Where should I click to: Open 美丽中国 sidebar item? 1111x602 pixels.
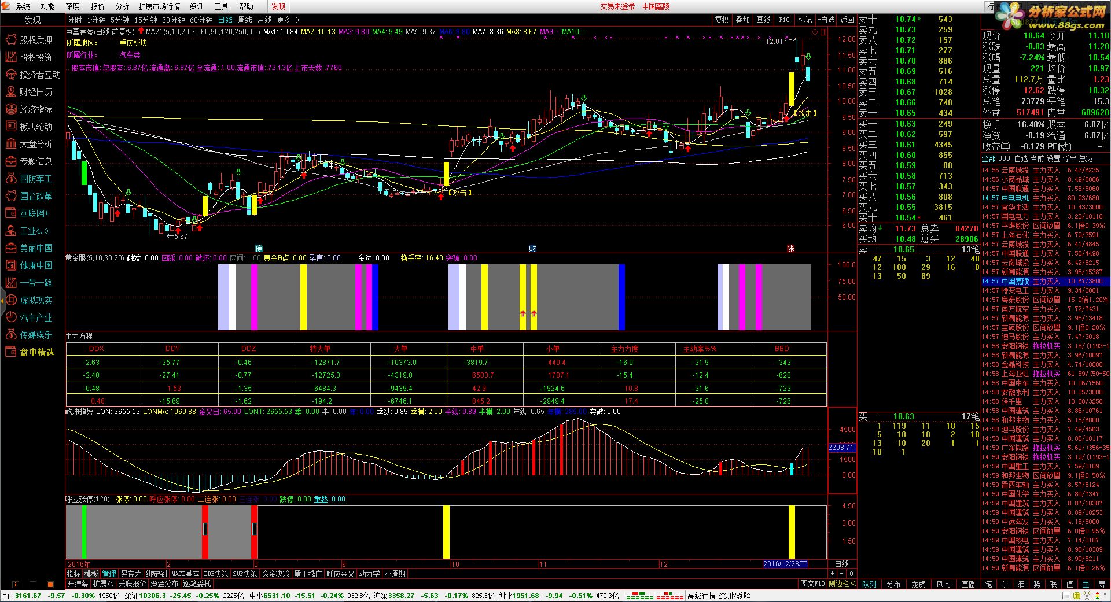pos(30,248)
